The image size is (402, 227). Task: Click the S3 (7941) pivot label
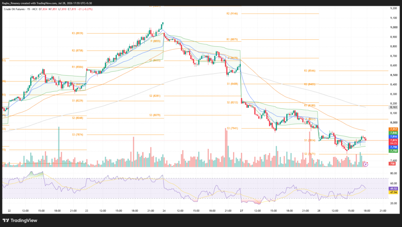[232, 128]
